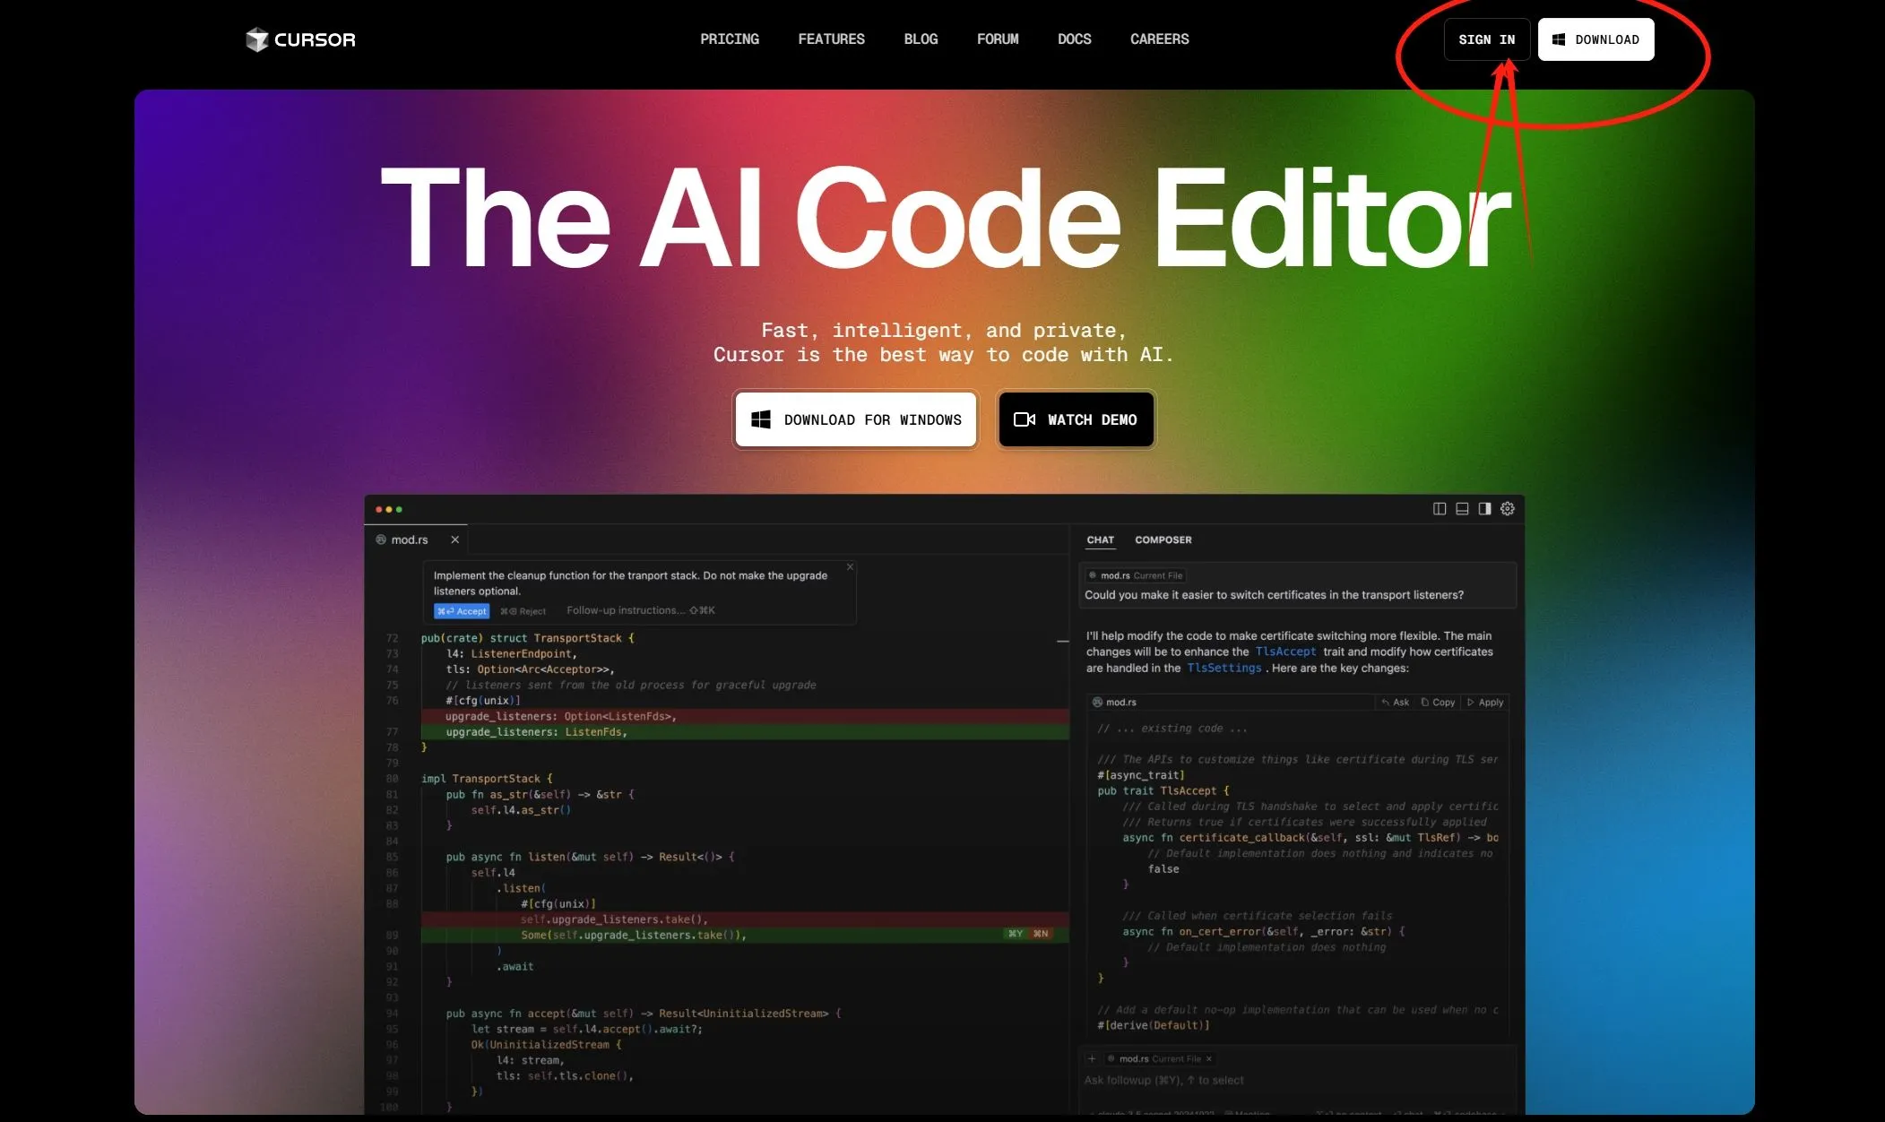
Task: Remove mod.rs Current File from followup context
Action: [x=1209, y=1058]
